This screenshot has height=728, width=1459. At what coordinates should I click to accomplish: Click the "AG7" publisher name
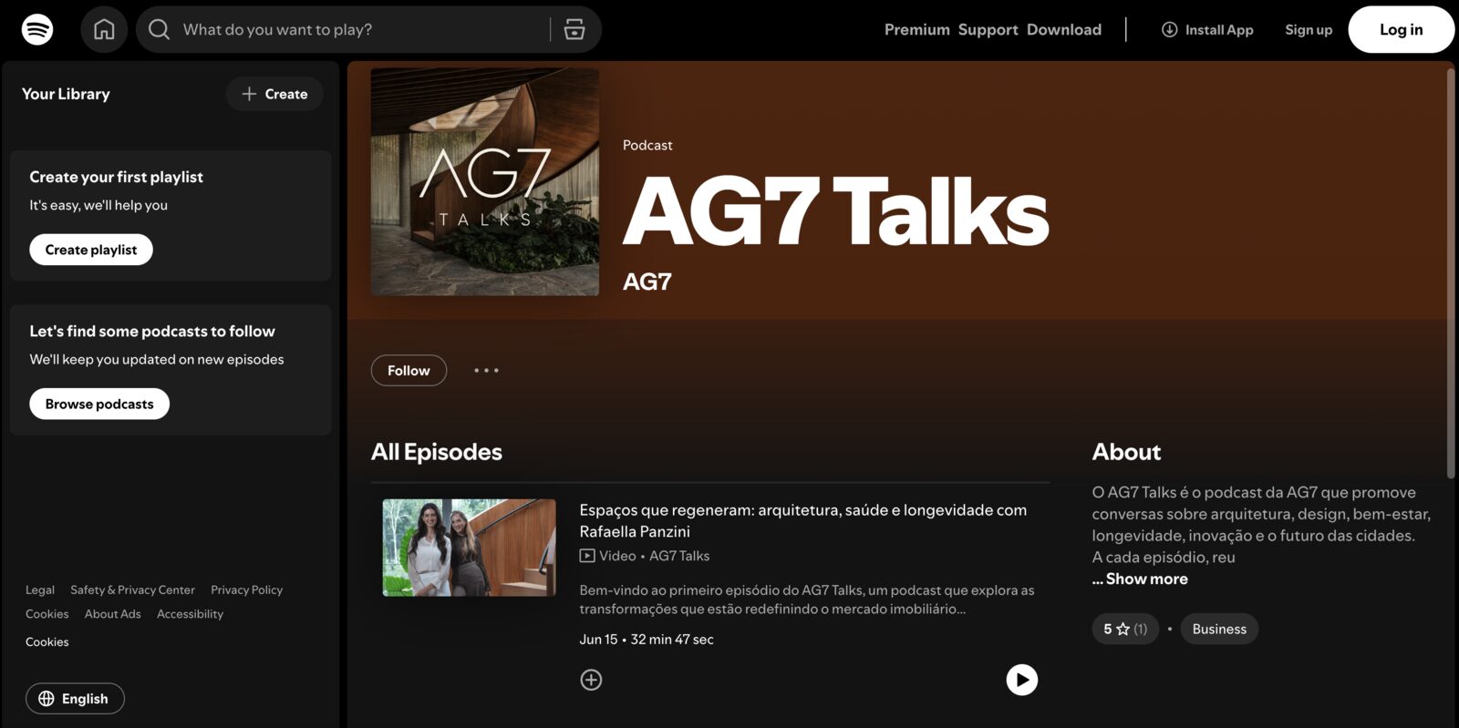point(647,282)
